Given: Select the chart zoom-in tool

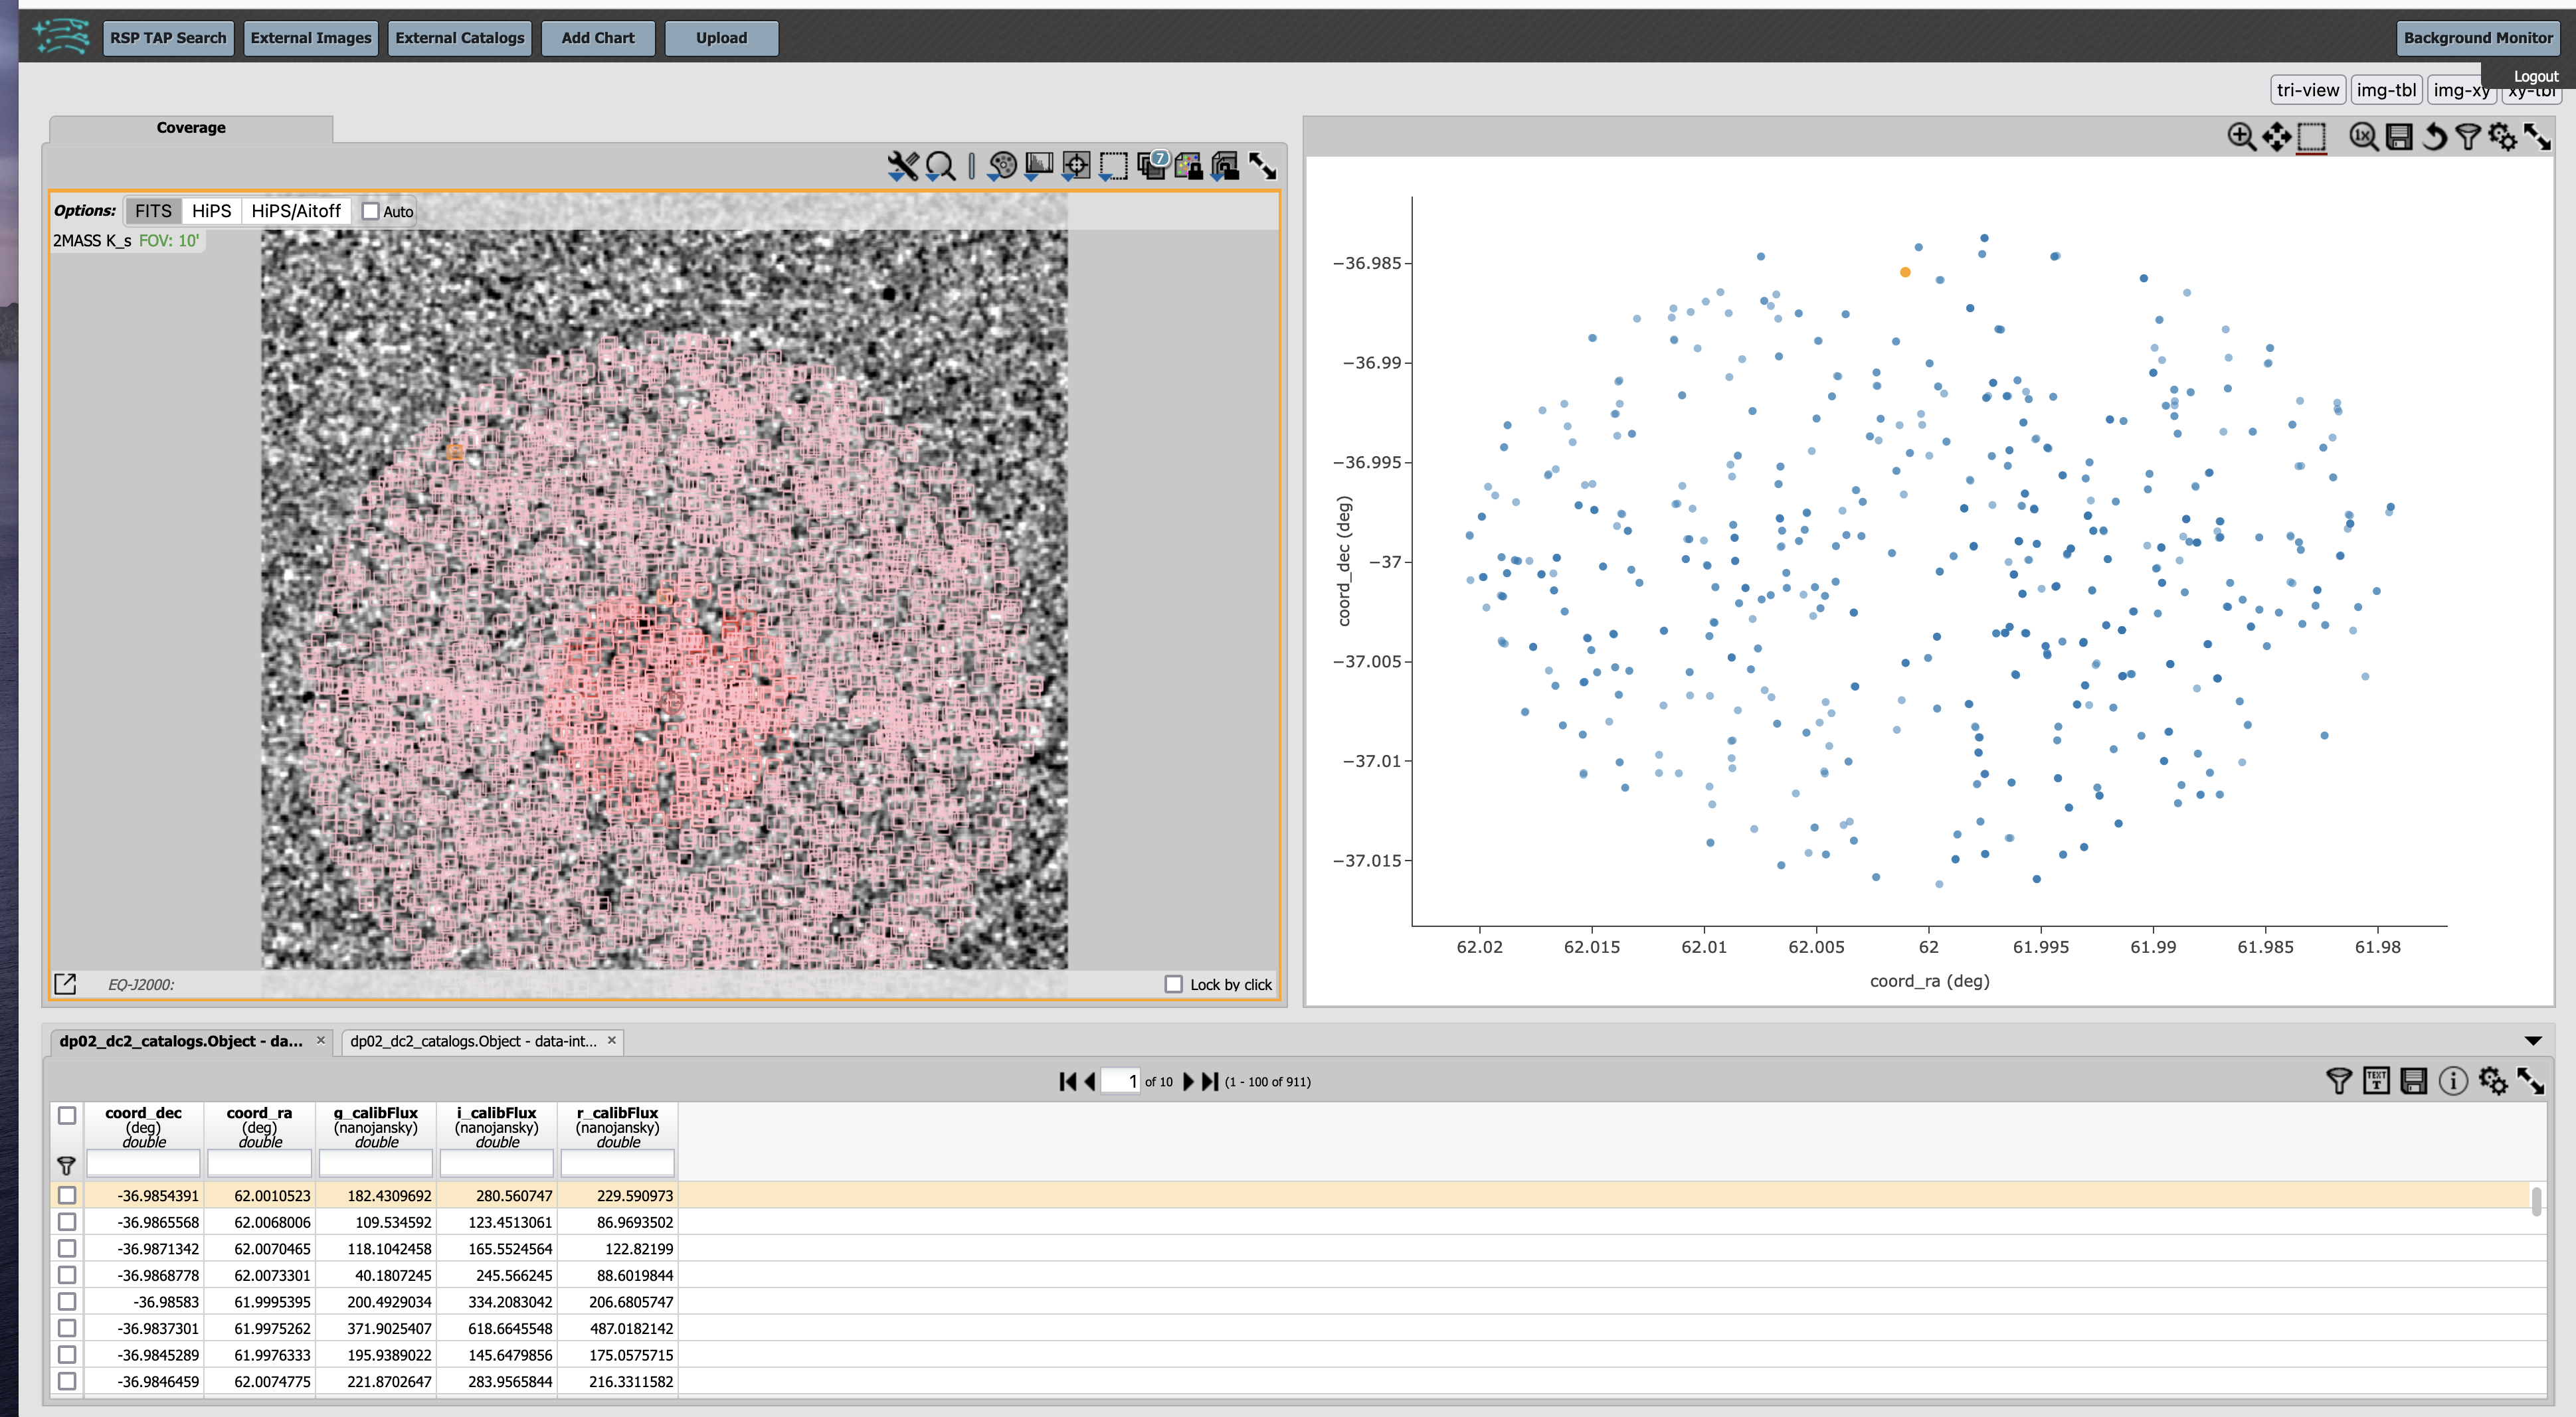Looking at the screenshot, I should coord(2241,137).
